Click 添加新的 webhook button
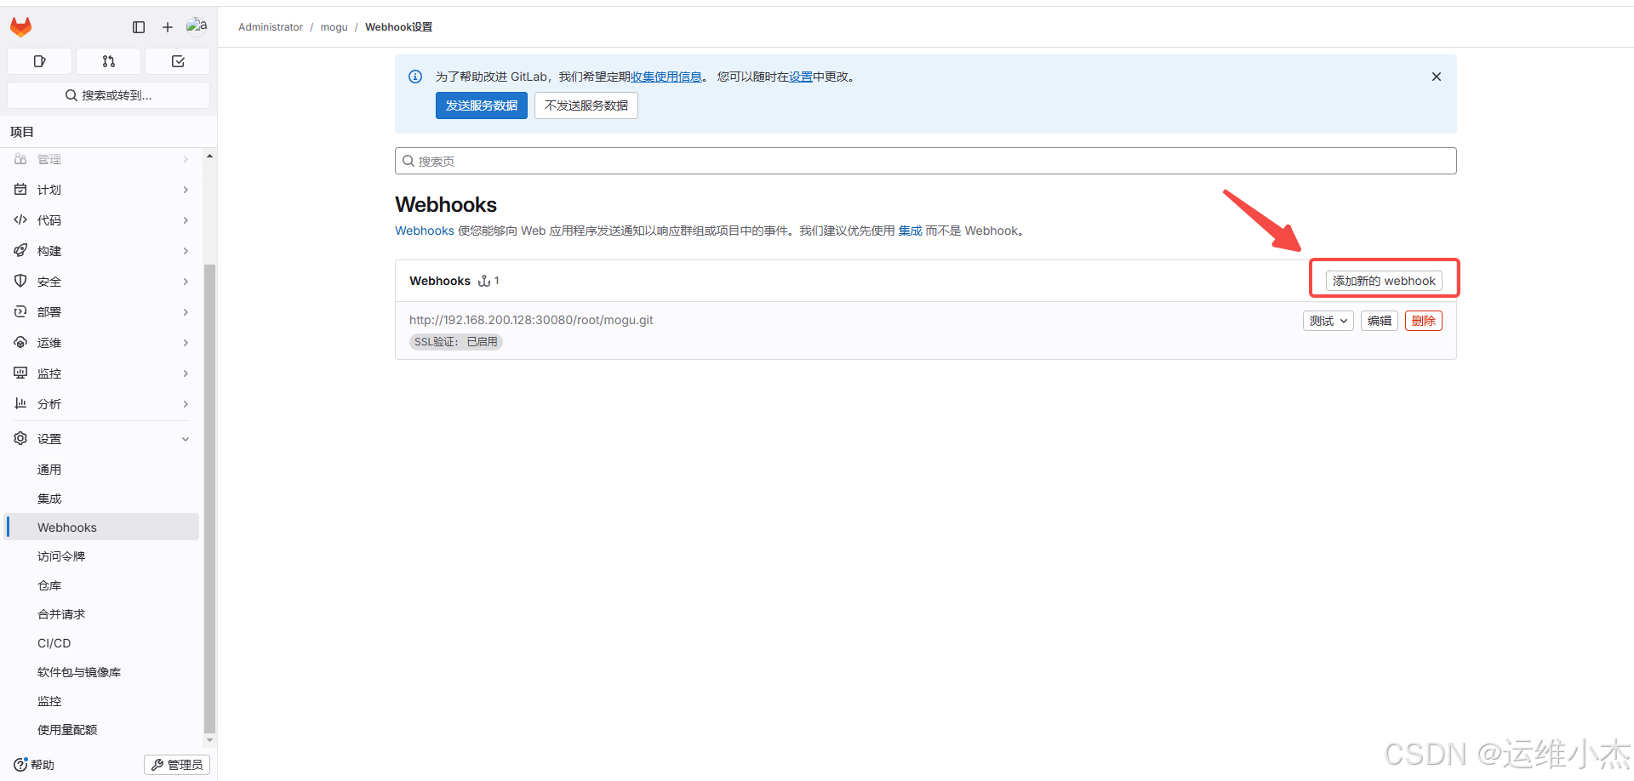The image size is (1634, 781). (1384, 281)
